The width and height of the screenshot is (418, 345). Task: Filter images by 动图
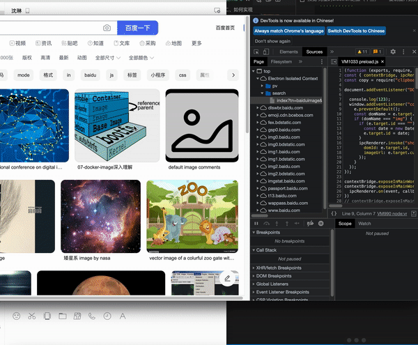(82, 58)
